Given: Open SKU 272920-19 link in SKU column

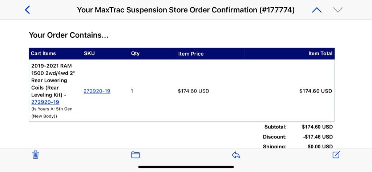Looking at the screenshot, I should point(97,91).
